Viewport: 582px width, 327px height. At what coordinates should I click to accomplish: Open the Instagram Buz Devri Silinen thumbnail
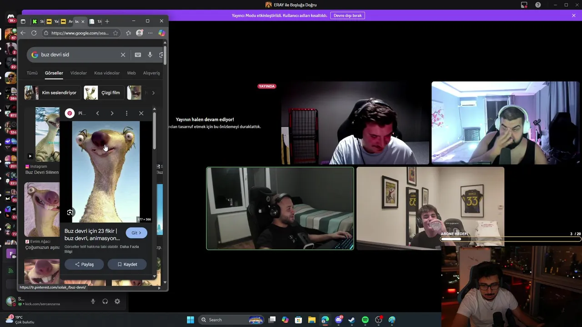pyautogui.click(x=47, y=134)
